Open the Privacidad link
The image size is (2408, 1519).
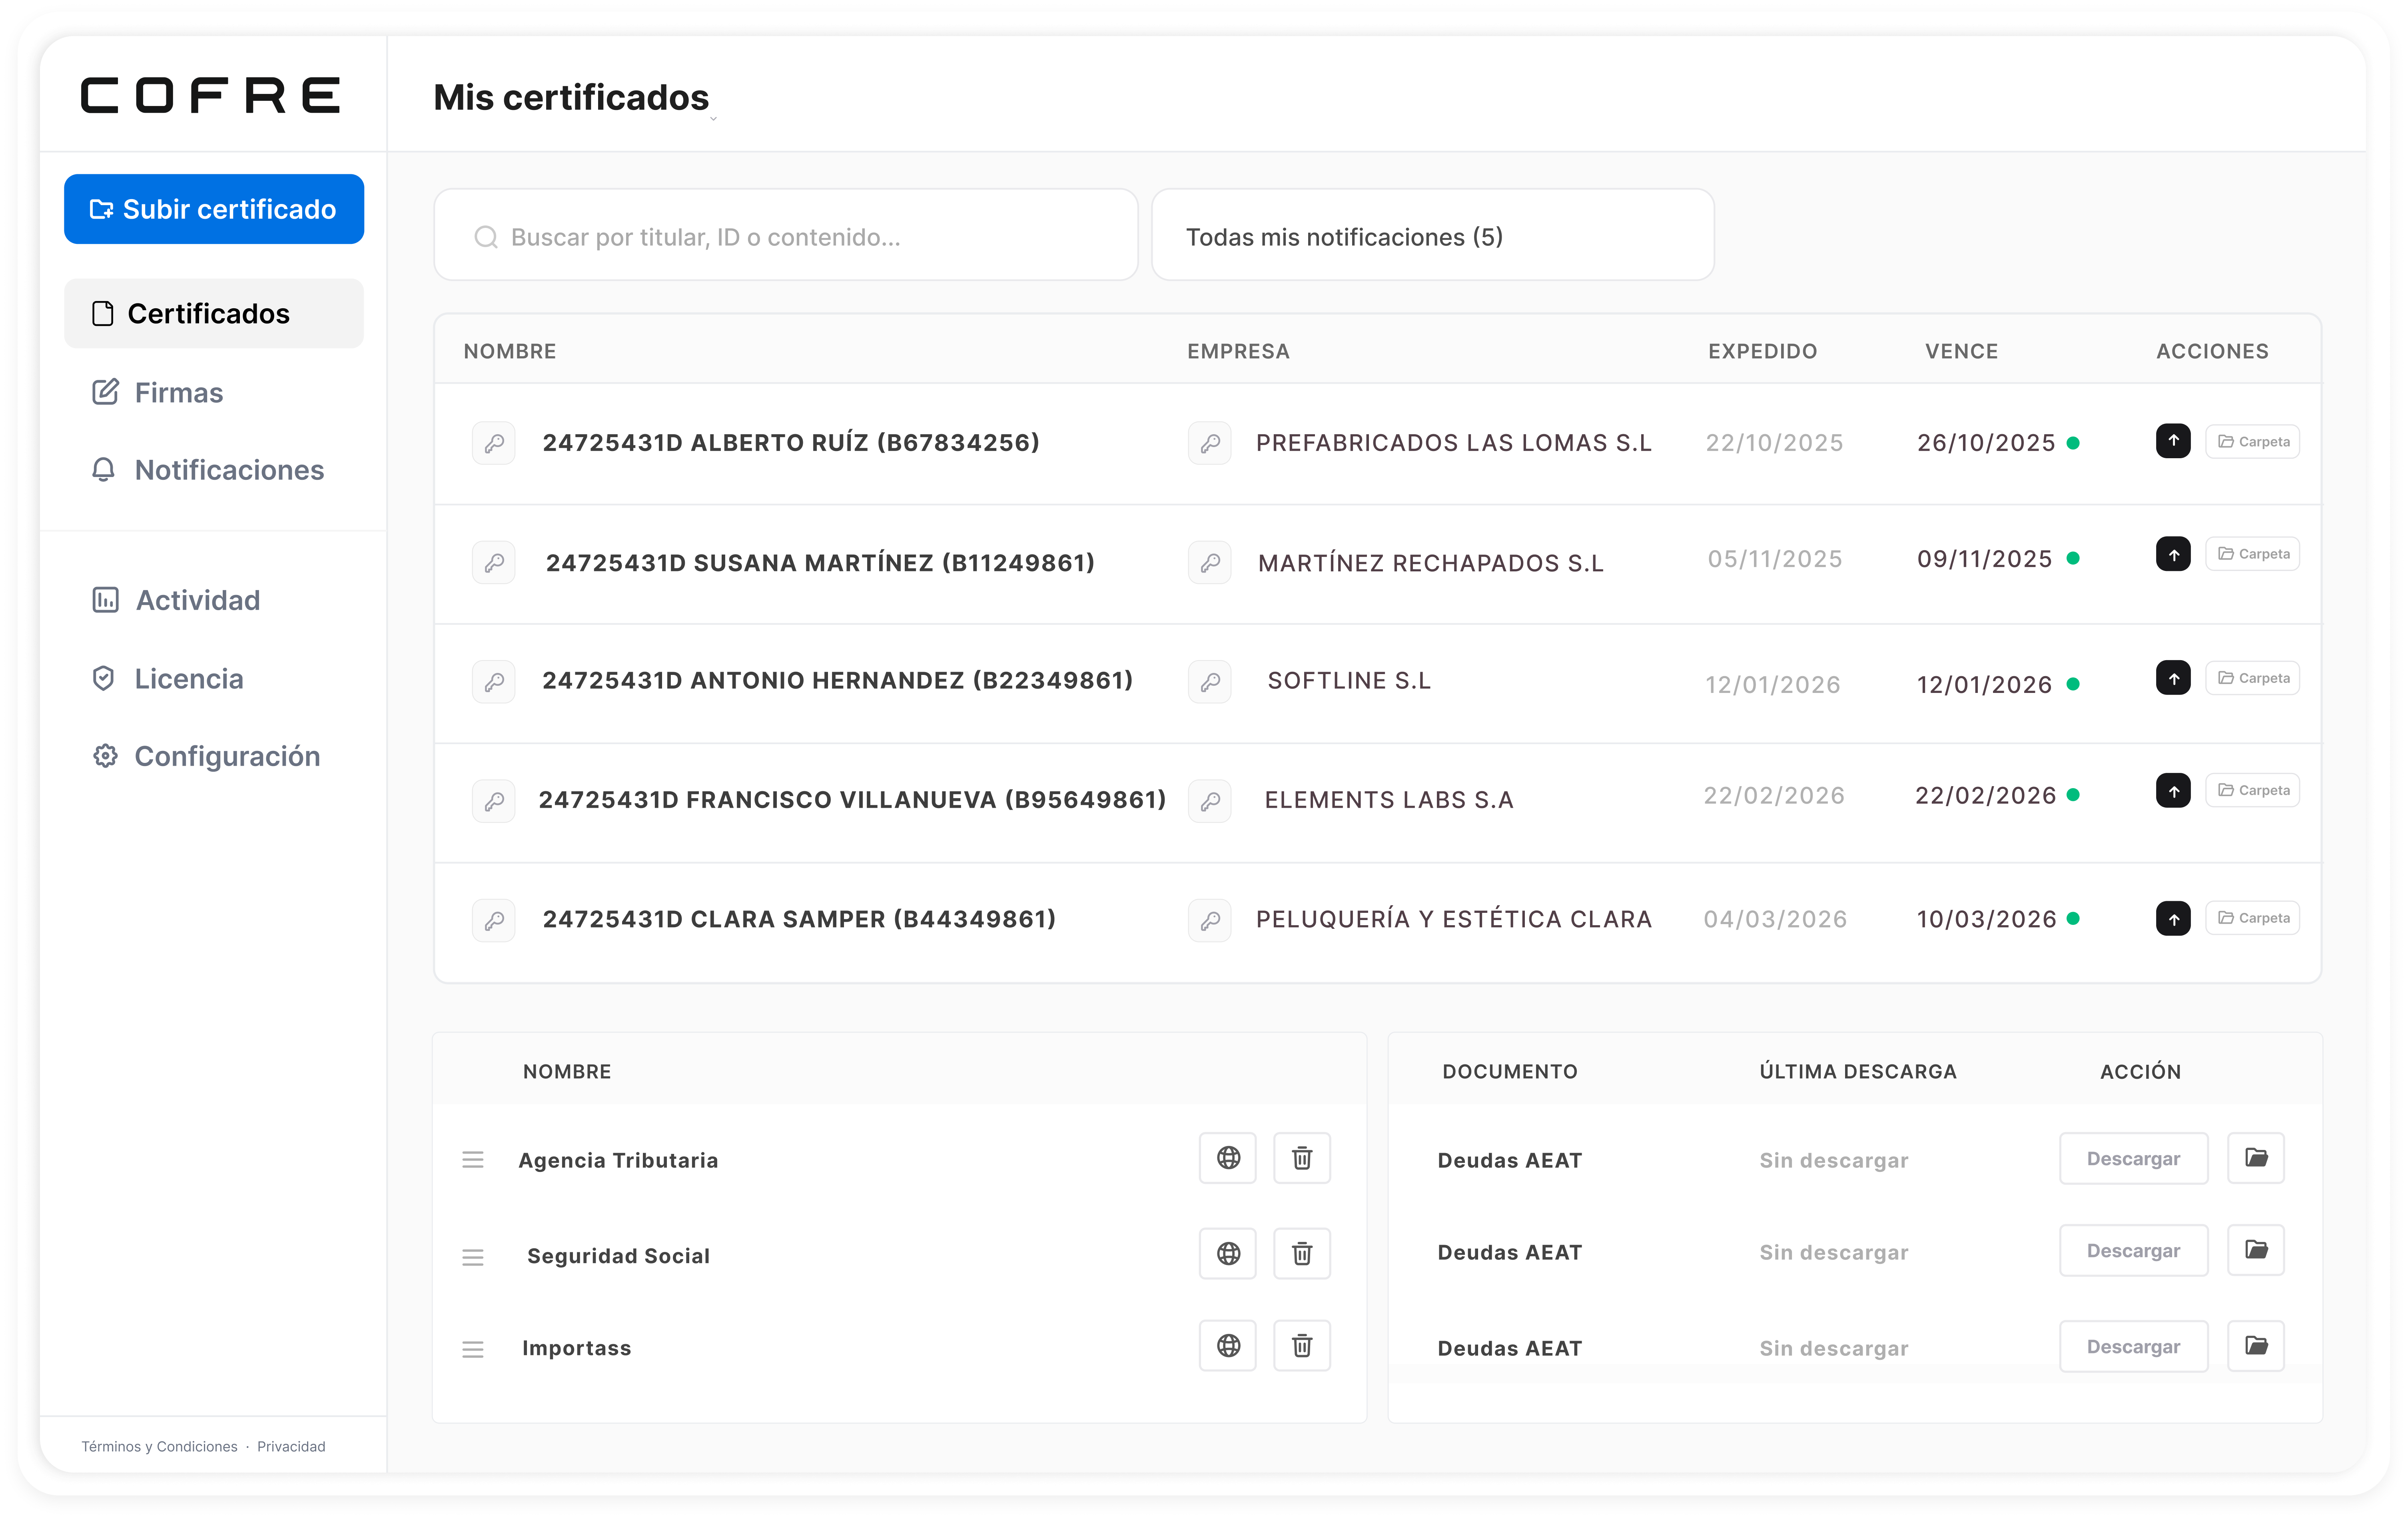coord(290,1446)
